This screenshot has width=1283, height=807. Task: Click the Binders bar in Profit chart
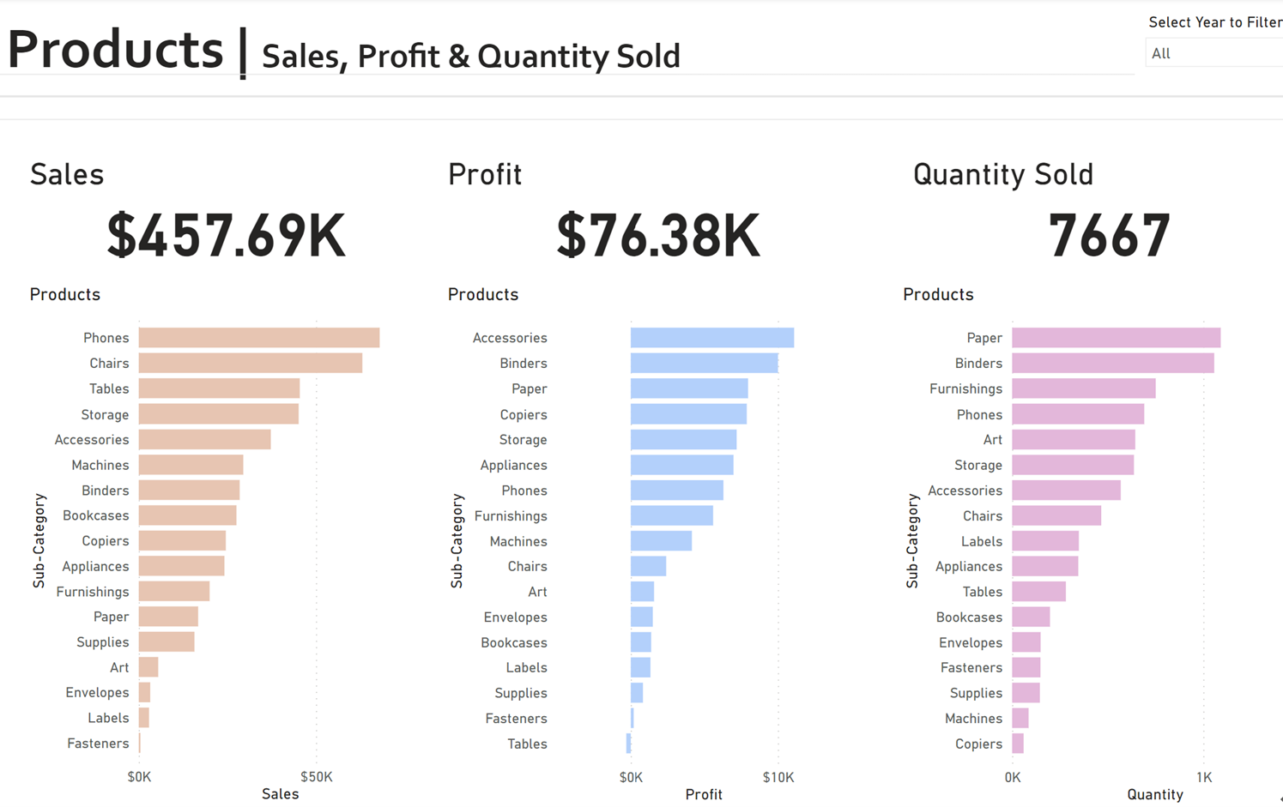tap(704, 364)
